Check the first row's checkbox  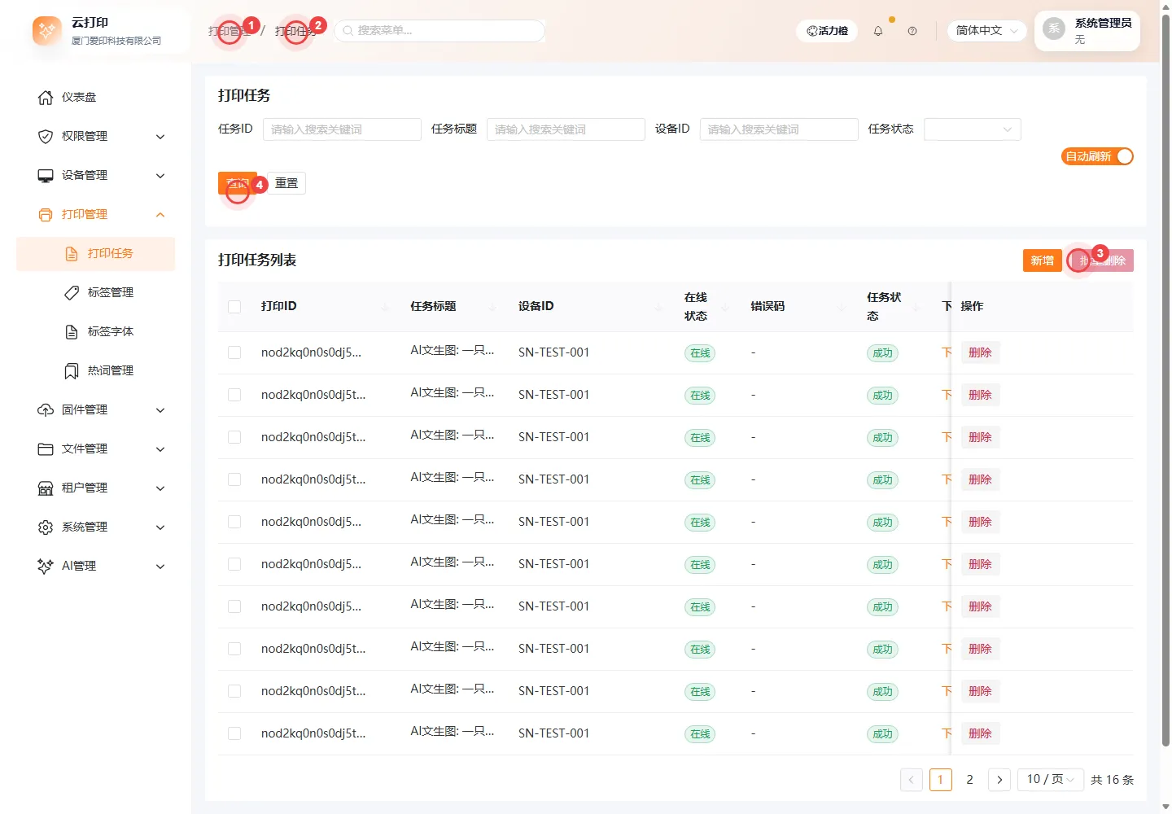234,352
